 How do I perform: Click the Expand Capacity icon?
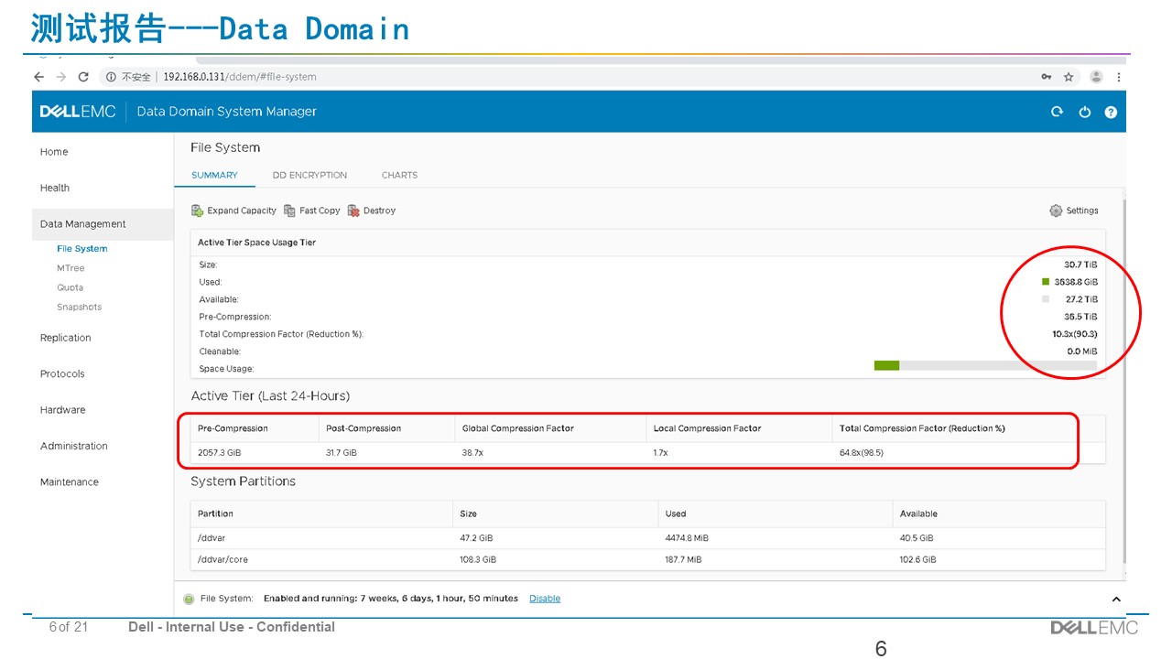point(197,211)
